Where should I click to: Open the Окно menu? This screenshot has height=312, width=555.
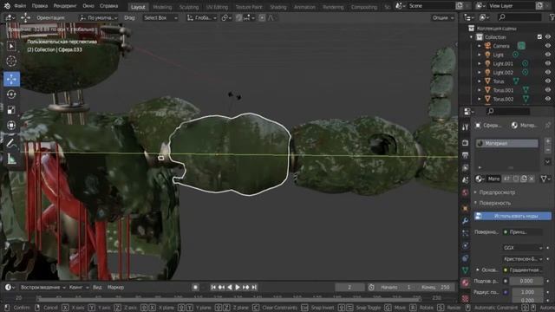(x=88, y=6)
